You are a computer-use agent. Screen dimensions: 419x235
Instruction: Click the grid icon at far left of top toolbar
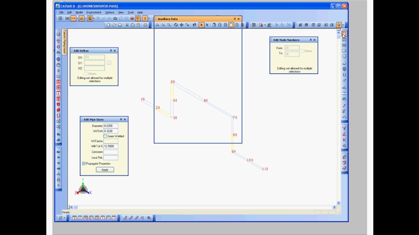[x=60, y=18]
